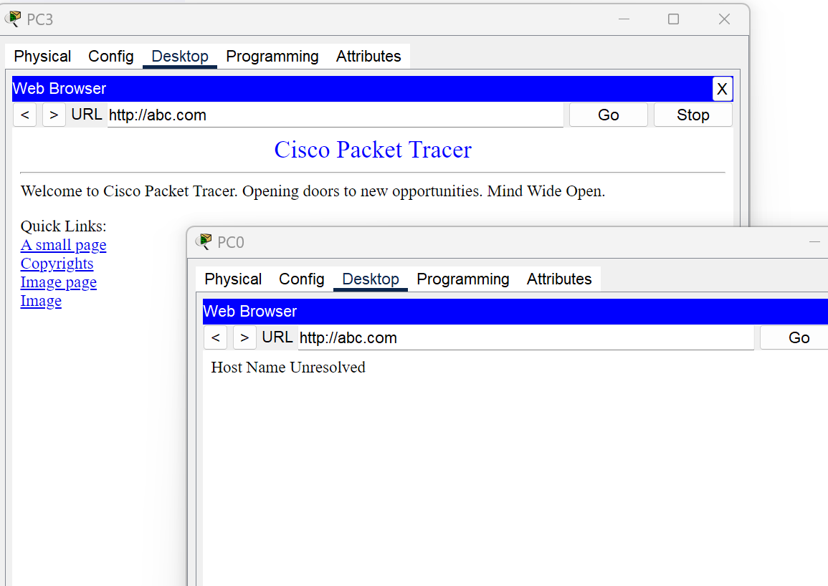
Task: Open the Copyrights link
Action: click(57, 264)
